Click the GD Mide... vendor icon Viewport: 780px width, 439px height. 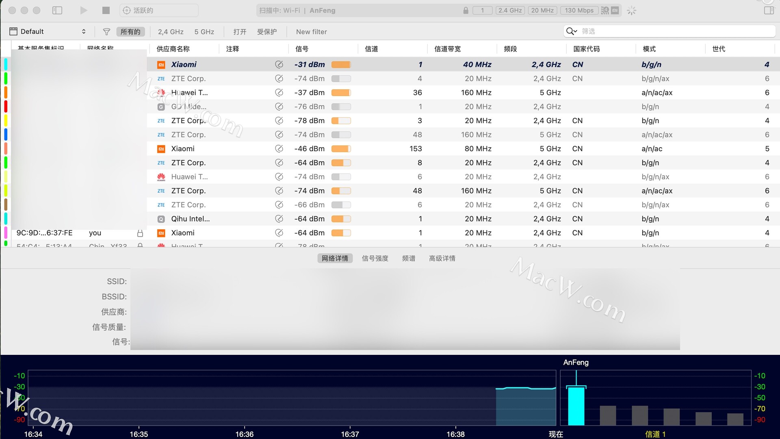click(161, 107)
